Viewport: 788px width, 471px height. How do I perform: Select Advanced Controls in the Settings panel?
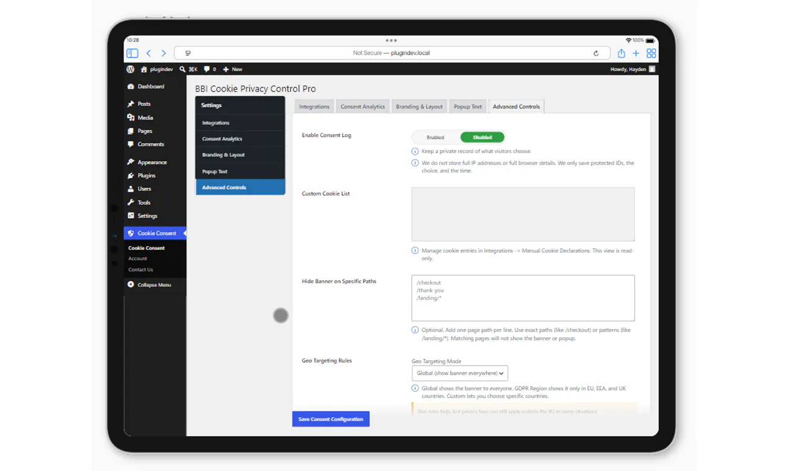[x=240, y=187]
